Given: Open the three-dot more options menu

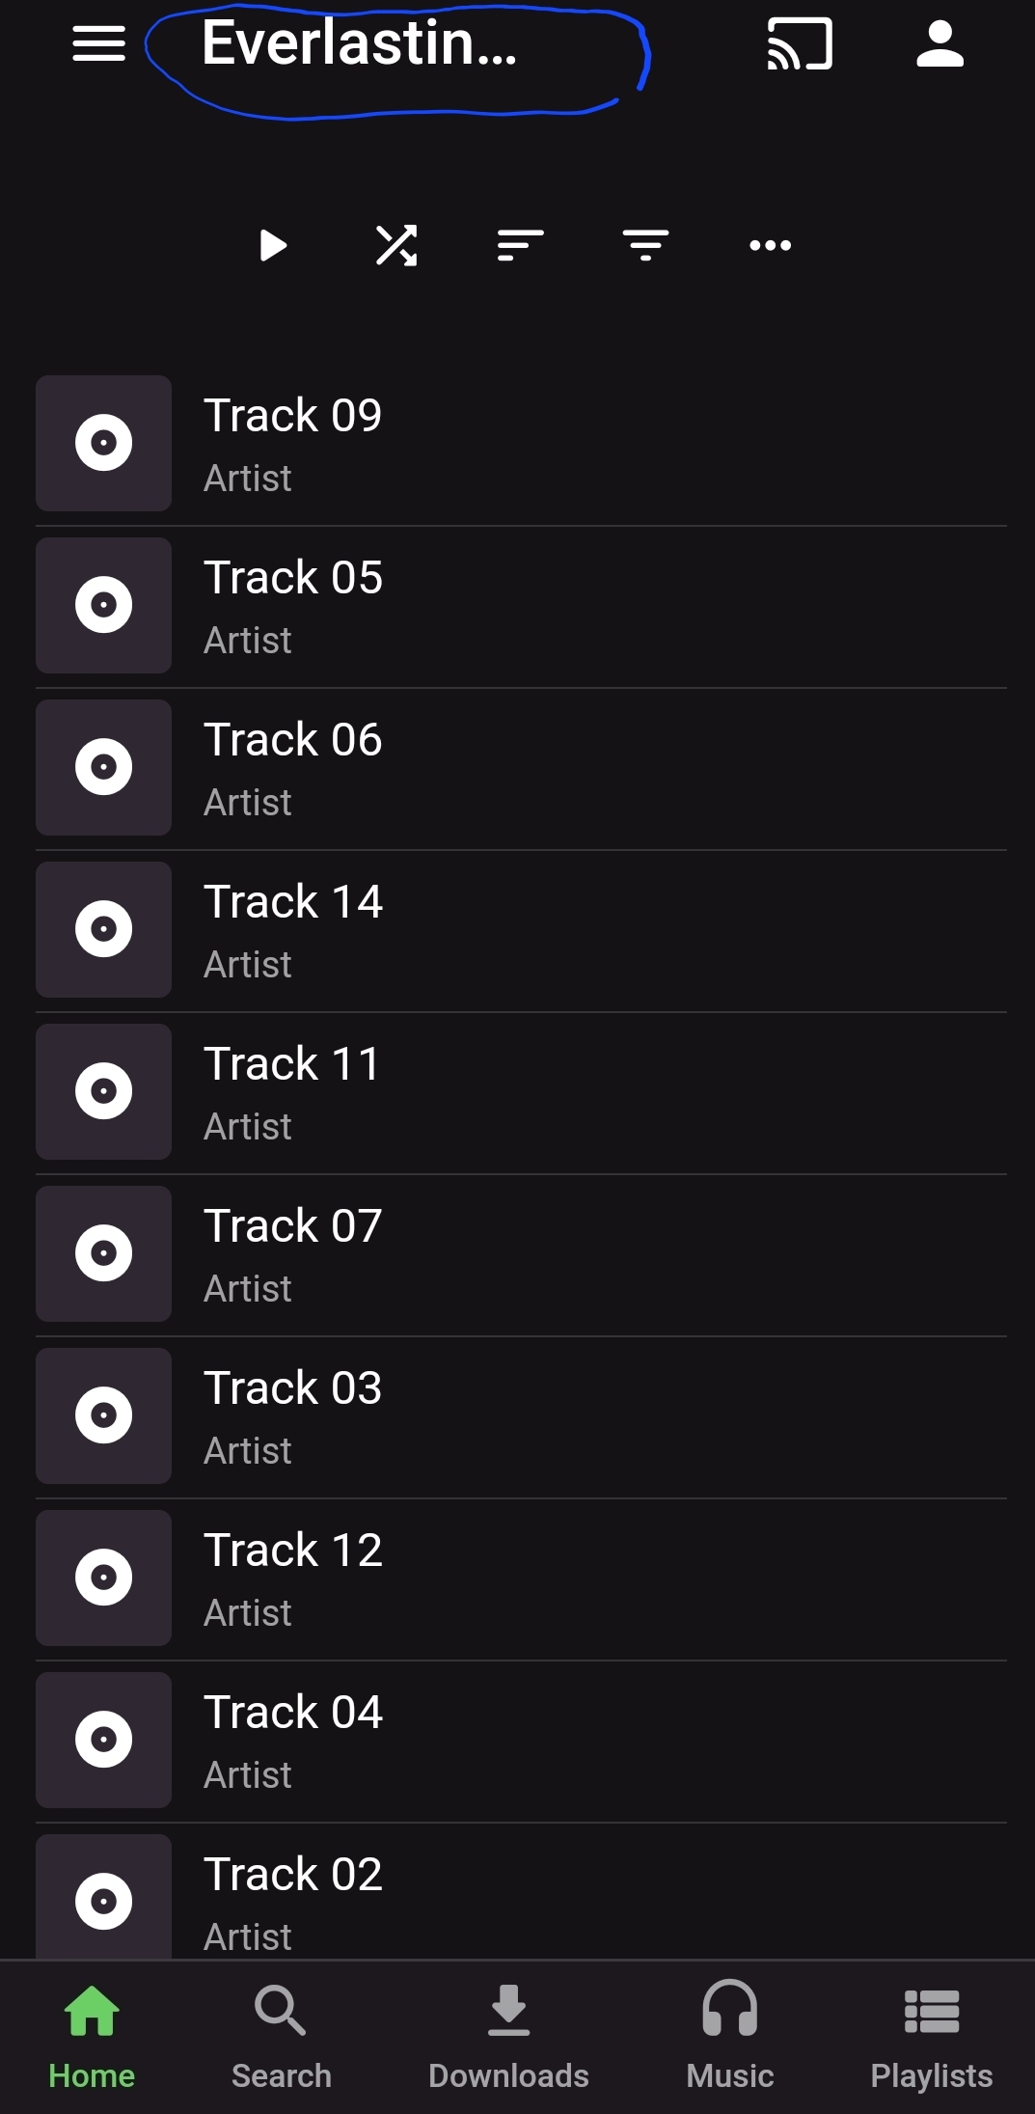Looking at the screenshot, I should [x=771, y=245].
